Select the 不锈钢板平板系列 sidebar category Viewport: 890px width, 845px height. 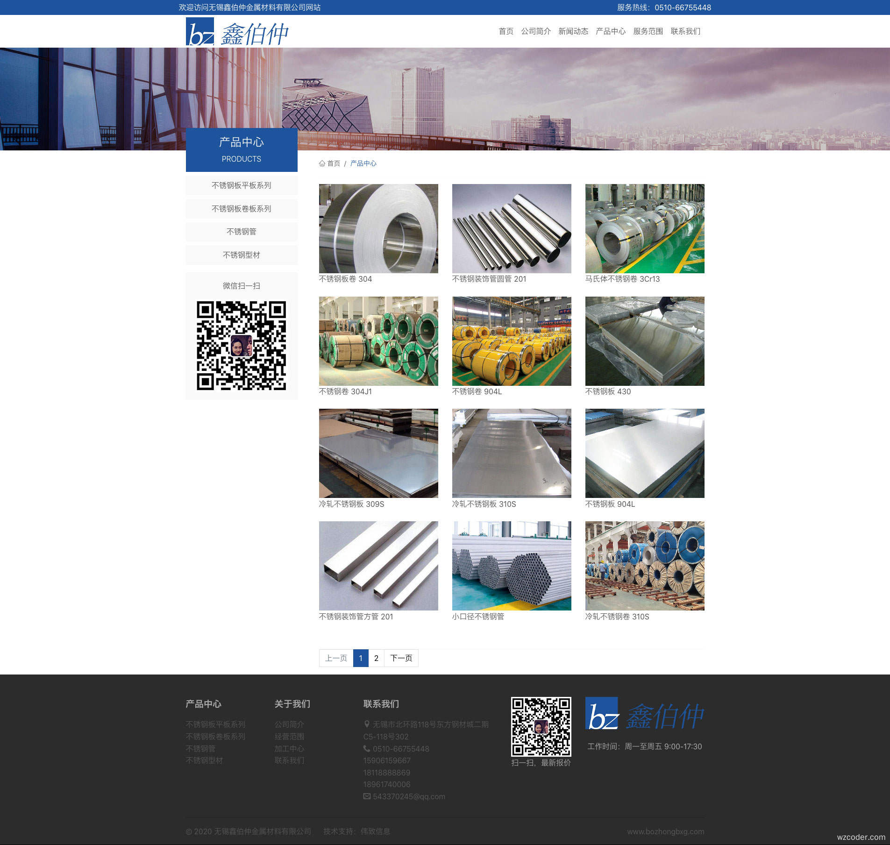click(242, 185)
